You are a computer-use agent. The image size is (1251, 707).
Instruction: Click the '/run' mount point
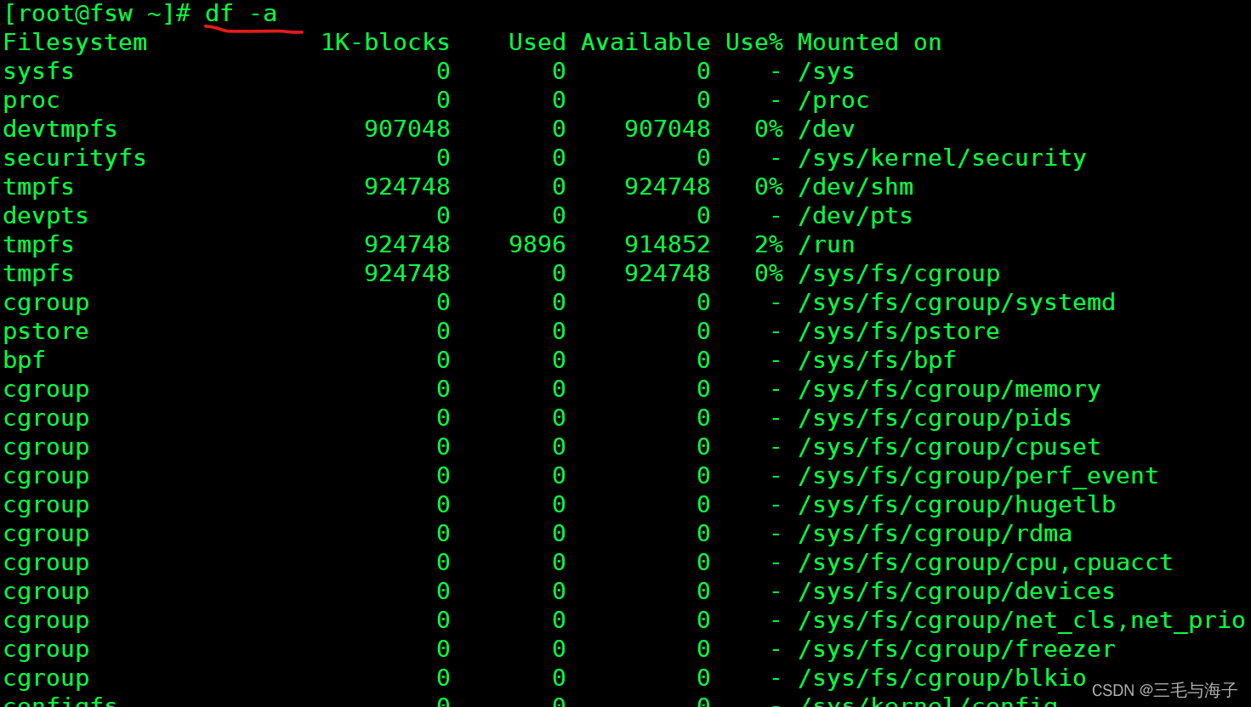(x=826, y=245)
